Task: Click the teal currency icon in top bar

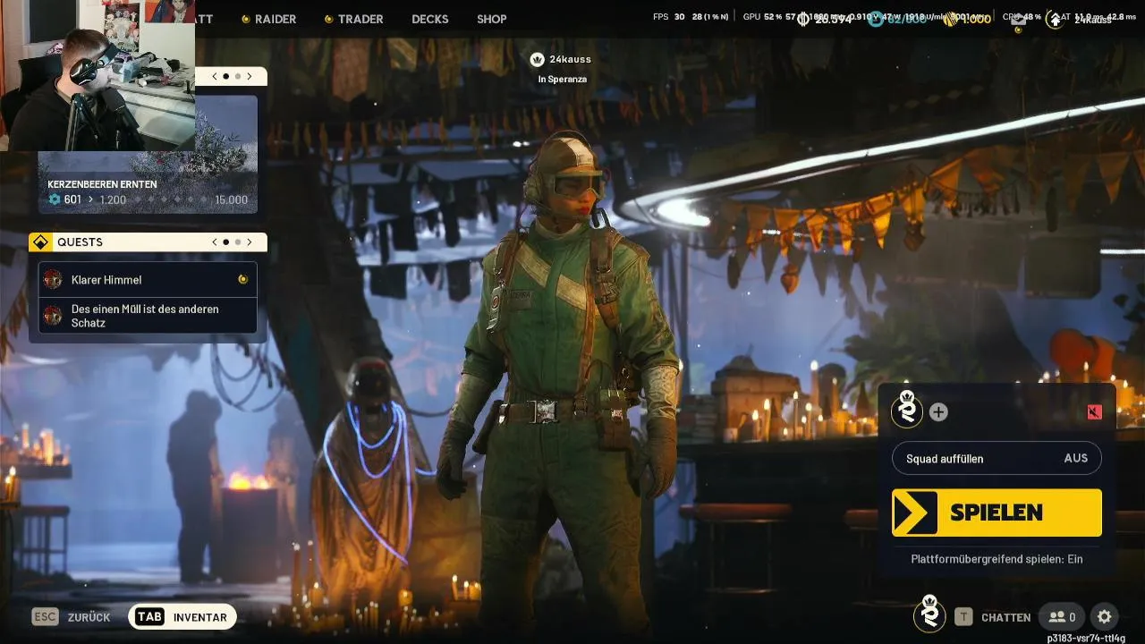Action: (876, 19)
